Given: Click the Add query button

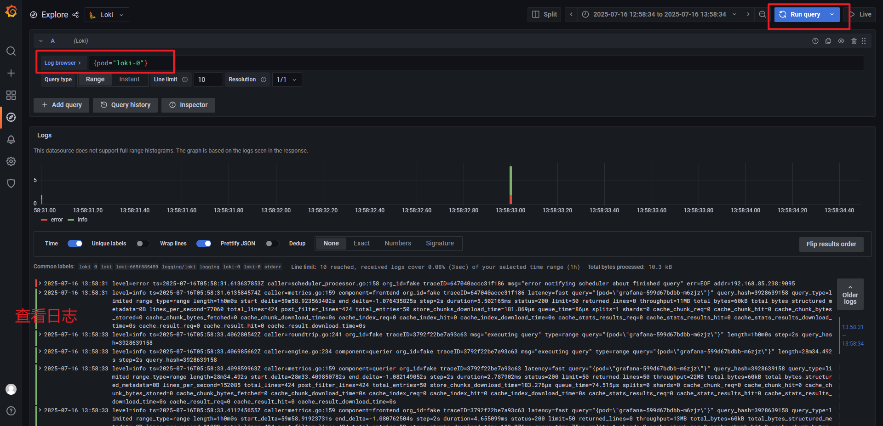Looking at the screenshot, I should click(x=62, y=105).
